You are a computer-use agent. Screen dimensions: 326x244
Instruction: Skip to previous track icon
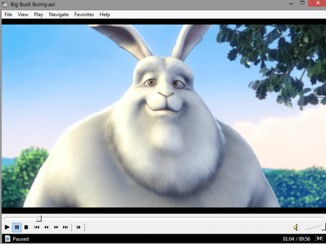tap(37, 227)
